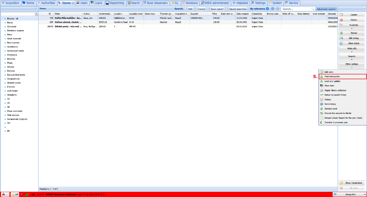Select the Web sources category

(x=19, y=115)
